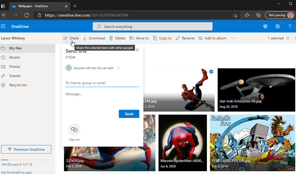Click the Search everything box
The height and width of the screenshot is (174, 296).
(153, 26)
